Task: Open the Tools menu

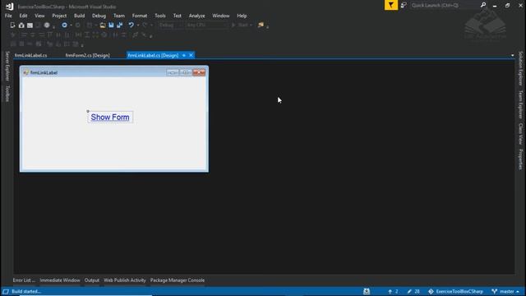Action: coord(160,16)
